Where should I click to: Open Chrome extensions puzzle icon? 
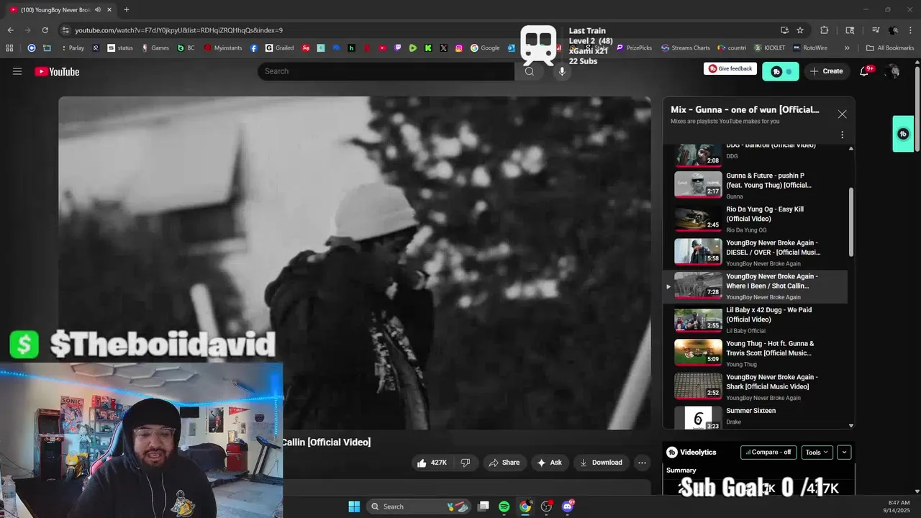coord(825,30)
